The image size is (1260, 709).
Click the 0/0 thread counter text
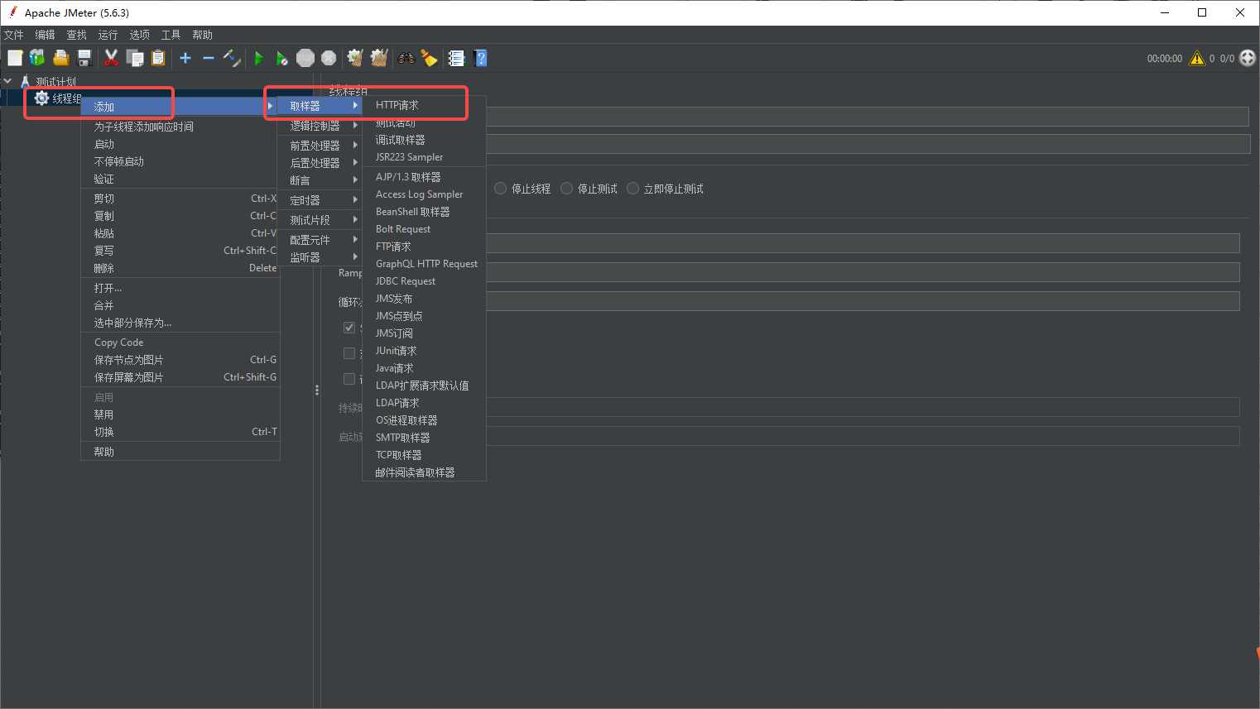click(1227, 59)
